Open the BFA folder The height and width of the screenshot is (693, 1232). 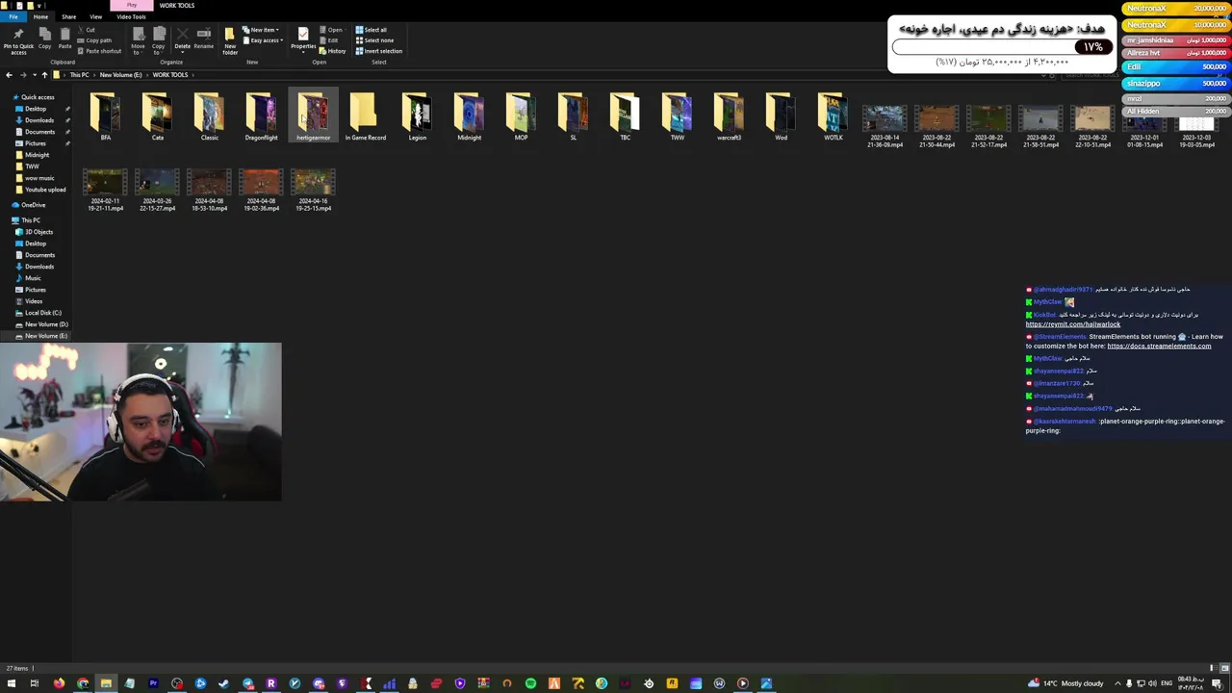coord(106,117)
